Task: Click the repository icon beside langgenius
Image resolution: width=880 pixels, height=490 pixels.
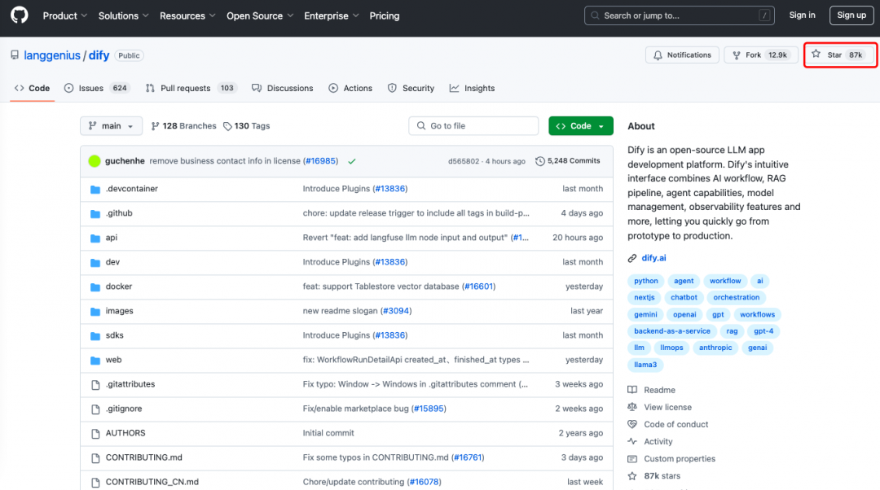Action: coord(15,55)
